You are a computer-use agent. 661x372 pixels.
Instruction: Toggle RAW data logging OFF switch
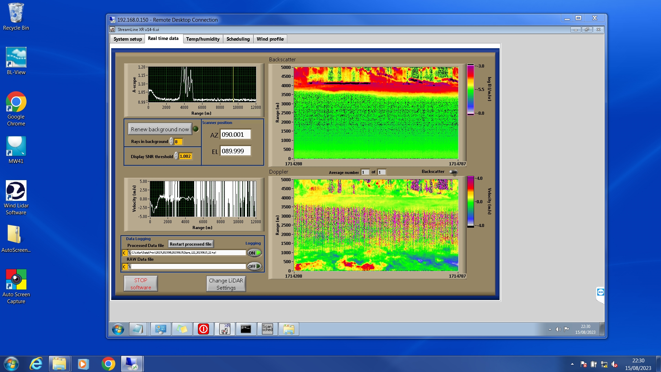click(x=254, y=266)
